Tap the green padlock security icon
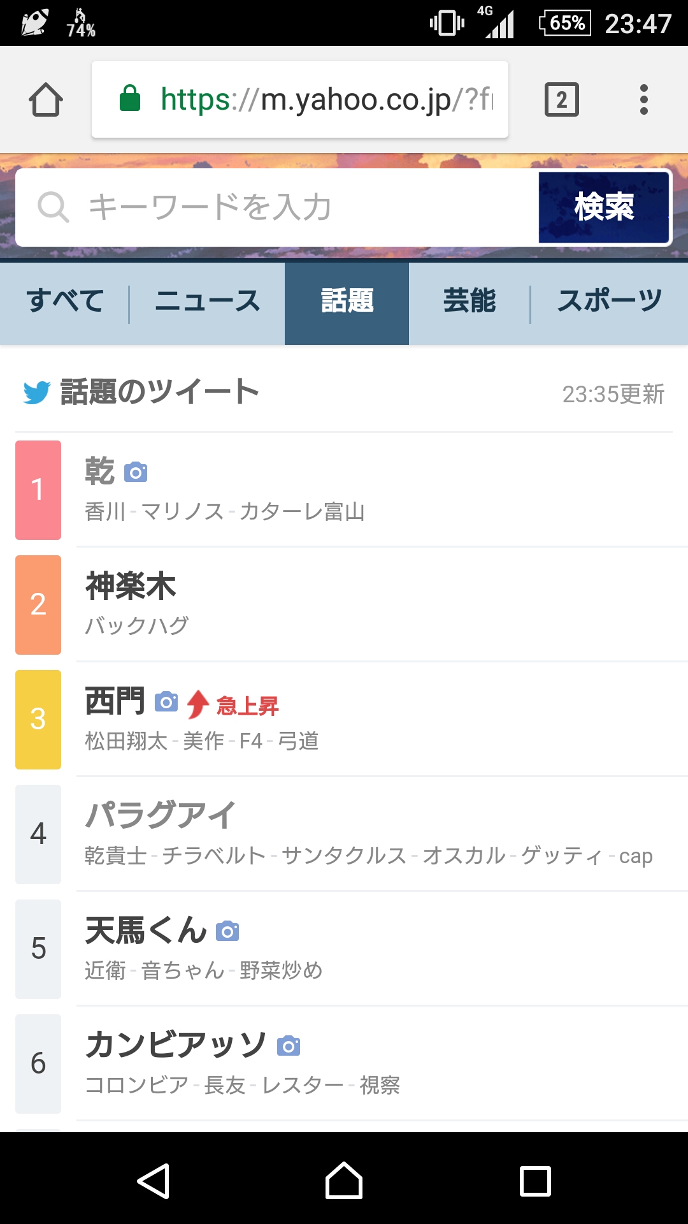Screen dimensions: 688x1224 tap(130, 98)
